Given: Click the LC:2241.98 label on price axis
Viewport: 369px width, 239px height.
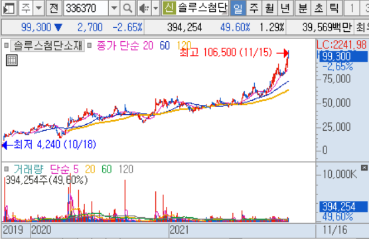Looking at the screenshot, I should pos(341,44).
